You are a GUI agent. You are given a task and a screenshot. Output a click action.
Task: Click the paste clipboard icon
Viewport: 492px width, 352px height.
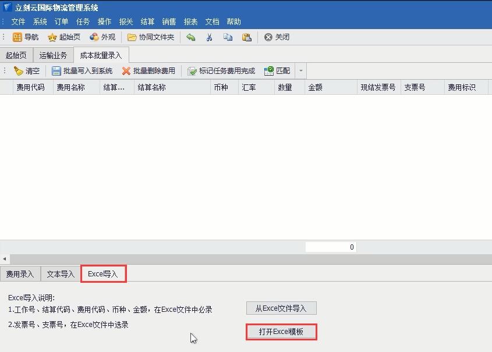(246, 37)
